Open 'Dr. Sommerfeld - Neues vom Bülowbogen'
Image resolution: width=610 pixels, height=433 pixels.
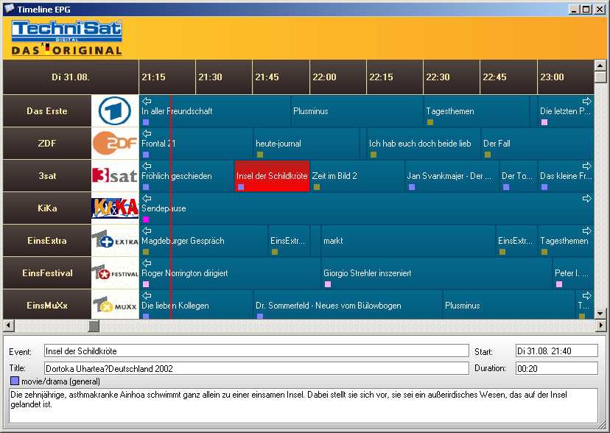pyautogui.click(x=348, y=305)
